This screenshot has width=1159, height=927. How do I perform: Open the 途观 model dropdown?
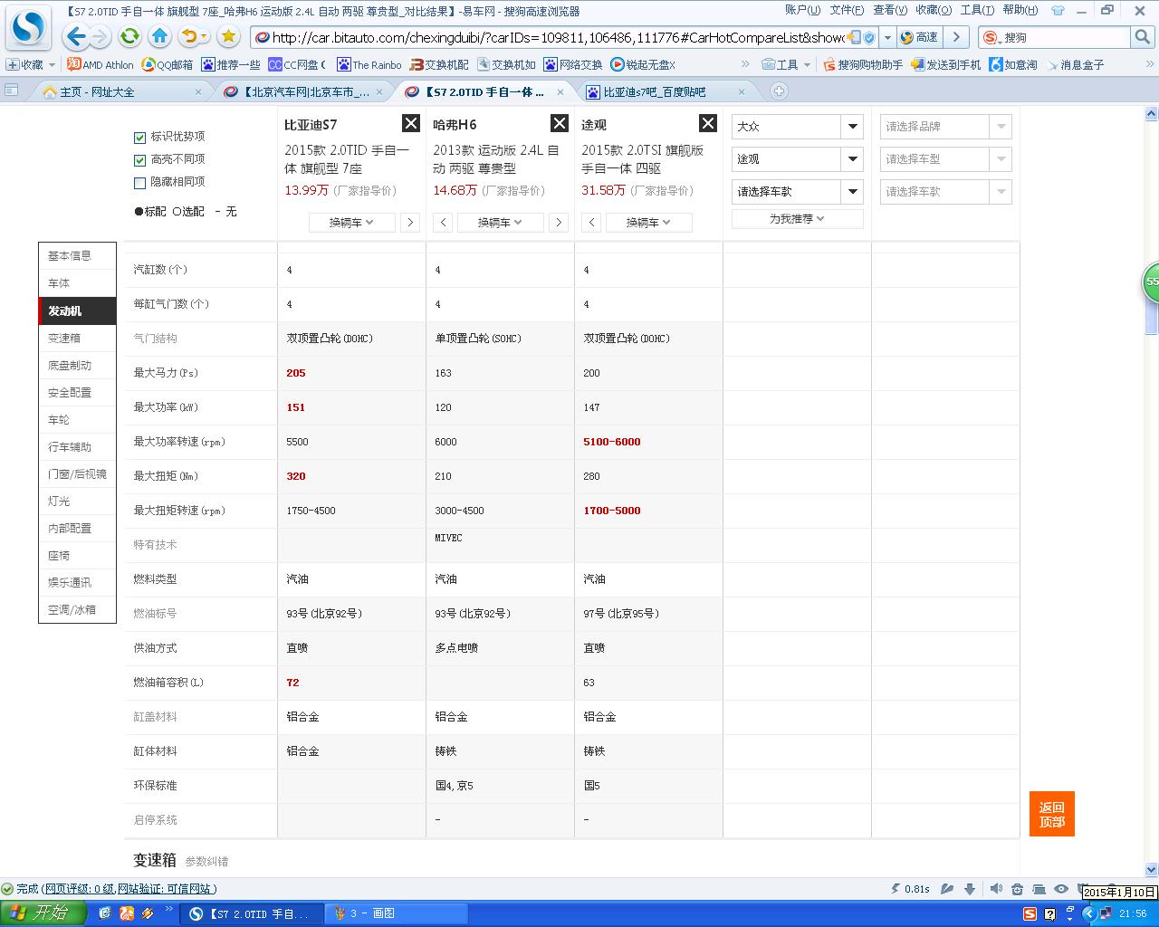coord(798,159)
